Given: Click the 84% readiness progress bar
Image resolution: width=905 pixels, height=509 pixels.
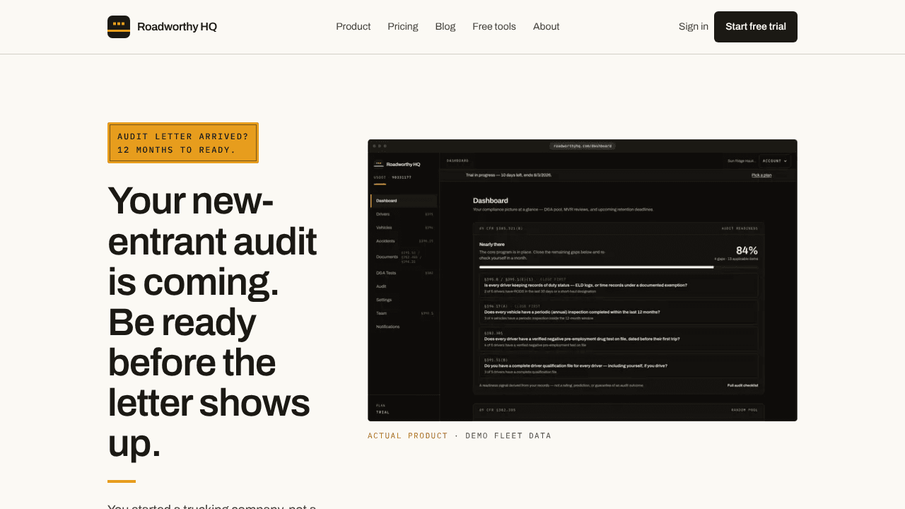Looking at the screenshot, I should [x=619, y=267].
